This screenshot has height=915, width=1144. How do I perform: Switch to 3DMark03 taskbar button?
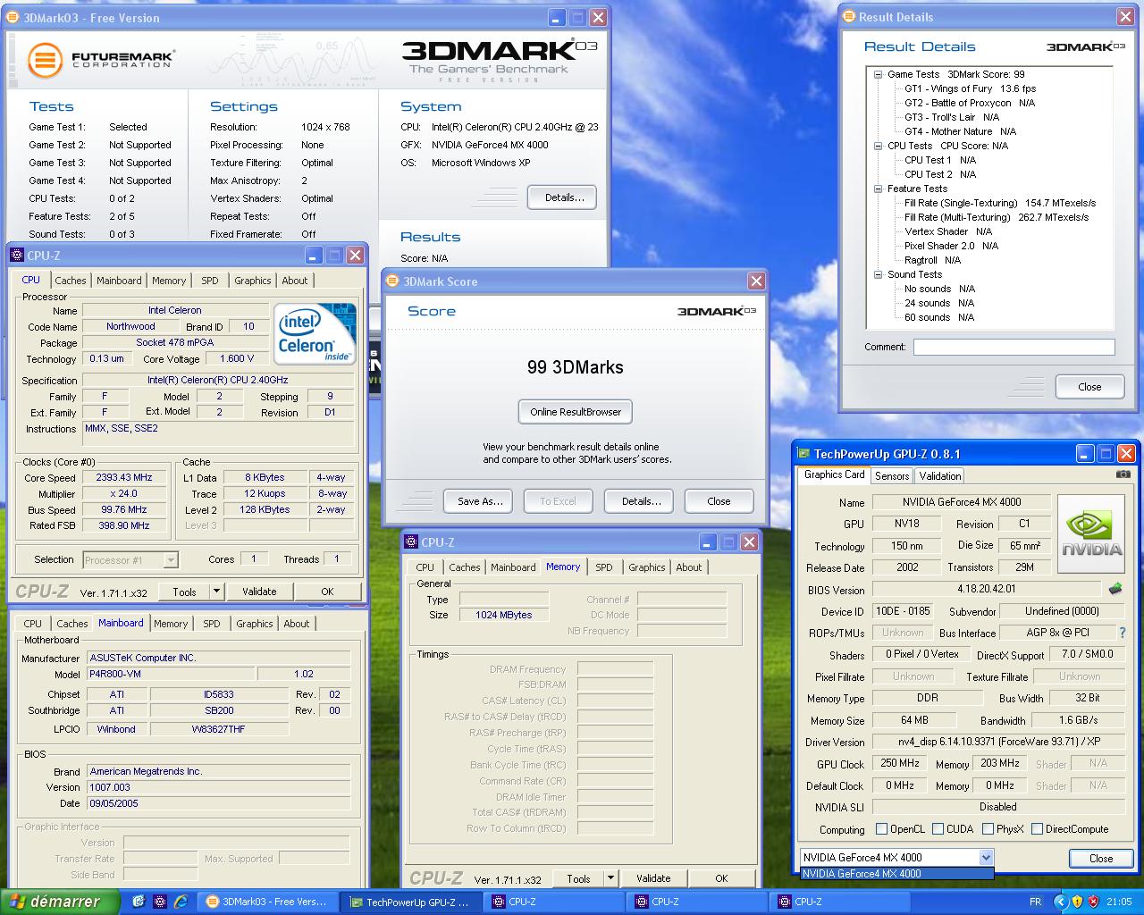pyautogui.click(x=267, y=902)
